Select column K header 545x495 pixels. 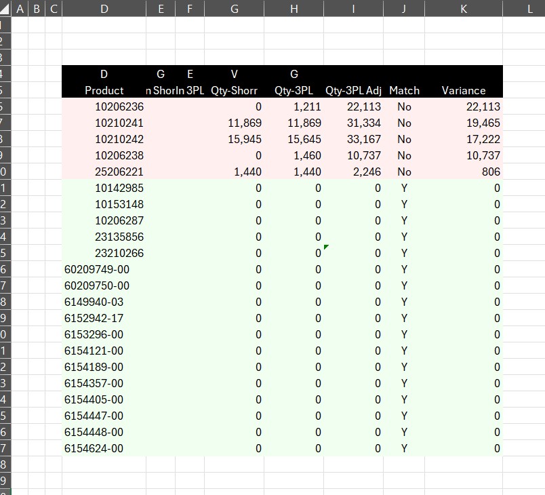pyautogui.click(x=463, y=8)
